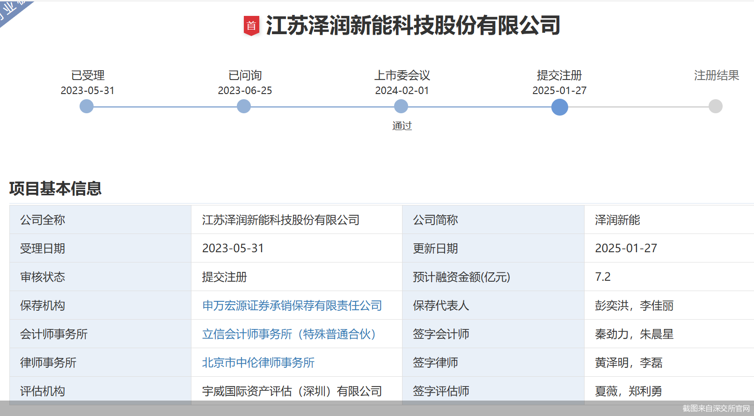Click the 保荐代表人 value 彭奕洪, 李佳丽

tap(634, 306)
